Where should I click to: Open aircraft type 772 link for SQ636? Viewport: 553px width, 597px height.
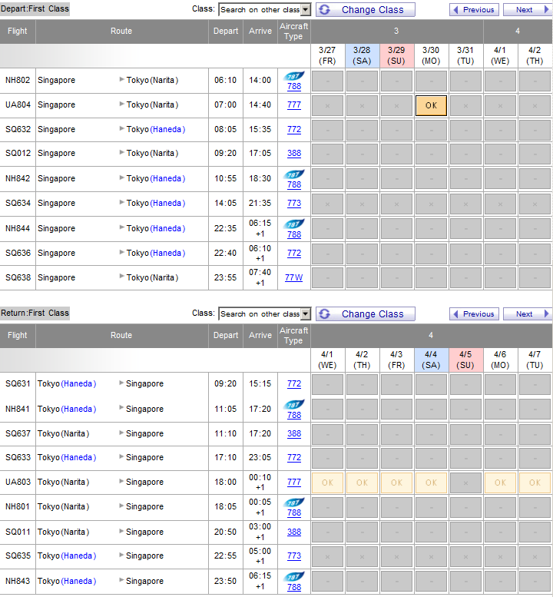pos(294,254)
